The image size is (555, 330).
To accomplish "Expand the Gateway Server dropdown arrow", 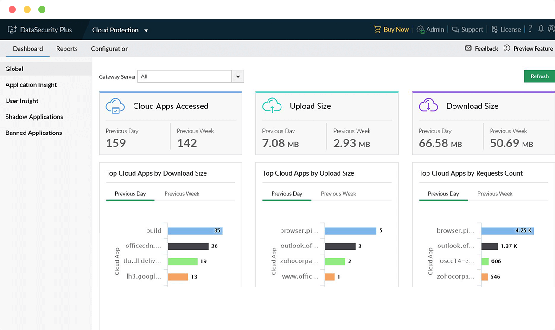I will [x=238, y=76].
